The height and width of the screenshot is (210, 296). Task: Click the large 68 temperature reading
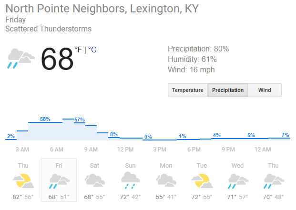(57, 59)
